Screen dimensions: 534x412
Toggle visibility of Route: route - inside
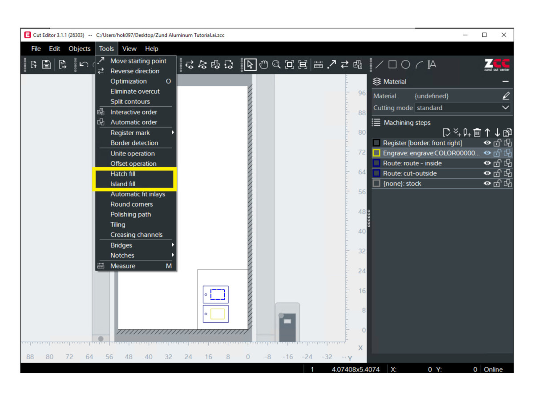click(x=487, y=163)
